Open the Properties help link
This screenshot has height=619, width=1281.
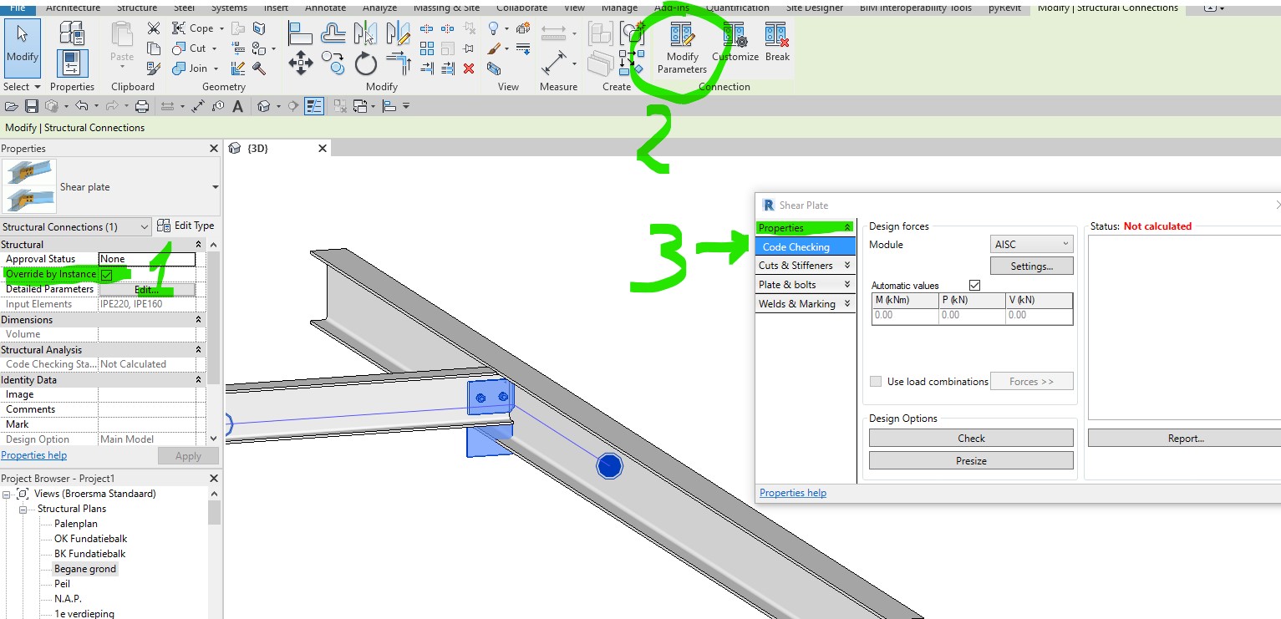[792, 492]
